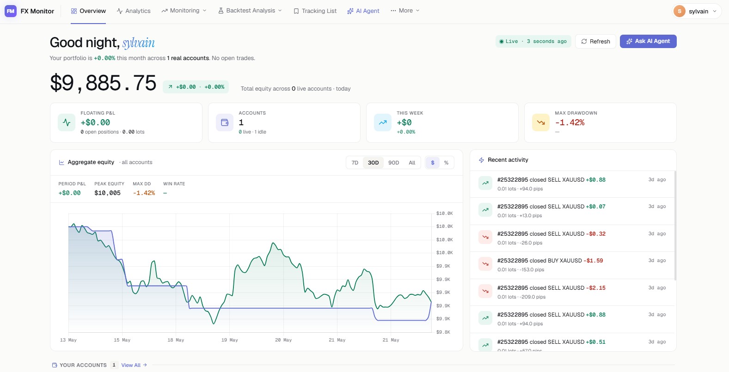The width and height of the screenshot is (729, 372).
Task: Click the +$0.00 · +0.00% change badge
Action: [196, 87]
